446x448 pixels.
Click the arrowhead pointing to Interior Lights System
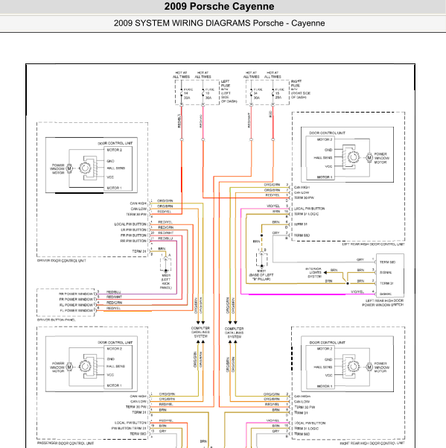pyautogui.click(x=325, y=273)
